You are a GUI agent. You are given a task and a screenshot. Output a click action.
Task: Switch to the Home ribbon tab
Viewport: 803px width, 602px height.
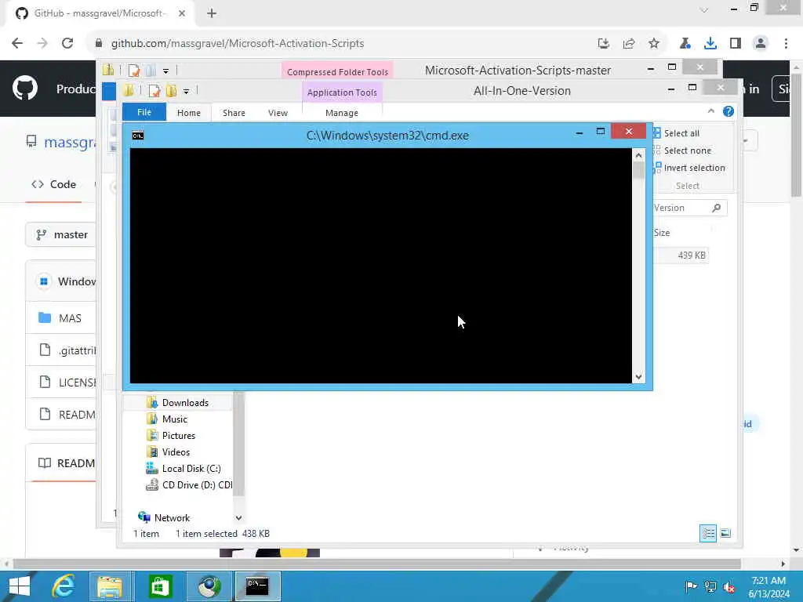pyautogui.click(x=189, y=113)
